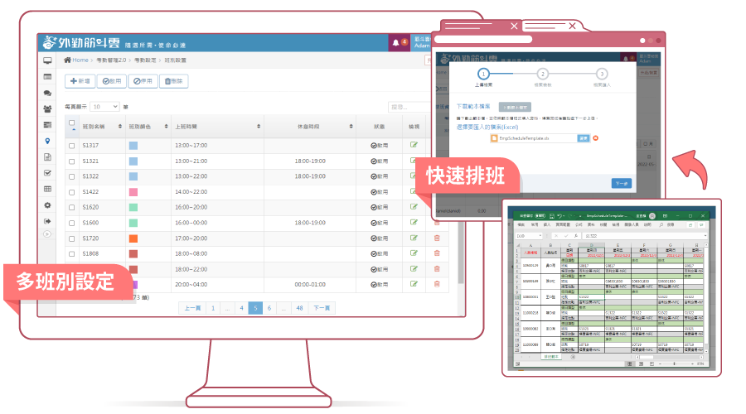Click the blue browse button beside the file name
The width and height of the screenshot is (746, 414).
[583, 138]
